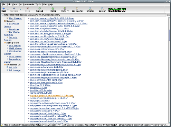Click the JNDI Viewer icon

(x=8, y=56)
